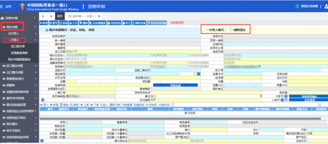Click the refresh icon on goods-list toolbar
The width and height of the screenshot is (328, 144).
(320, 105)
